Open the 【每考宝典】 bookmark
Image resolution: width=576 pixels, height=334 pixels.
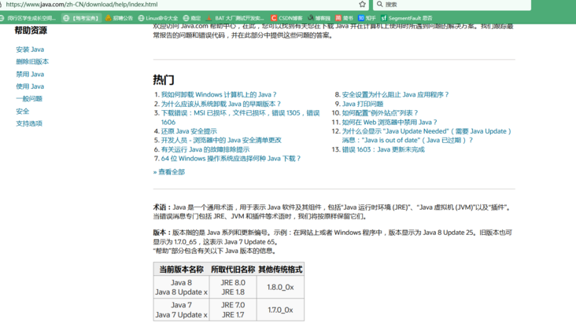81,18
